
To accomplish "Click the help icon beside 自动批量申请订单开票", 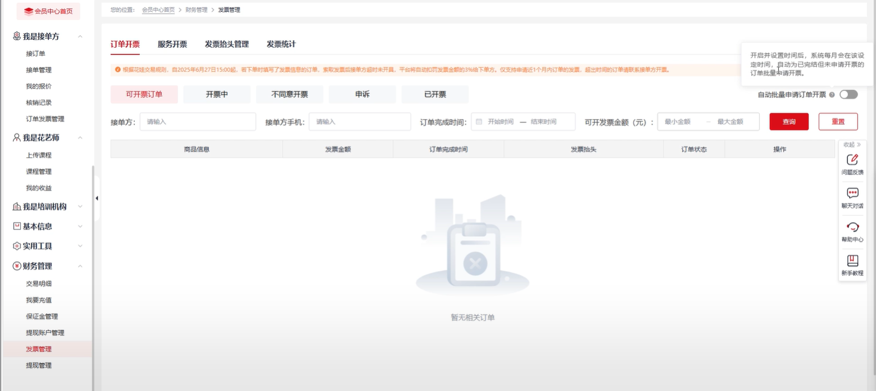I will 832,95.
